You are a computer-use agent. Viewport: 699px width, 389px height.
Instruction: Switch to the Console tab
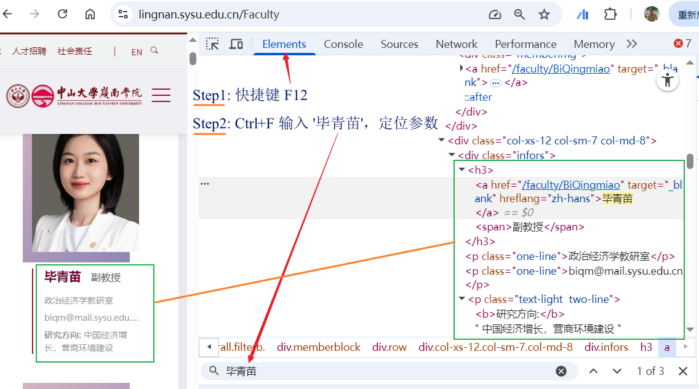coord(343,44)
